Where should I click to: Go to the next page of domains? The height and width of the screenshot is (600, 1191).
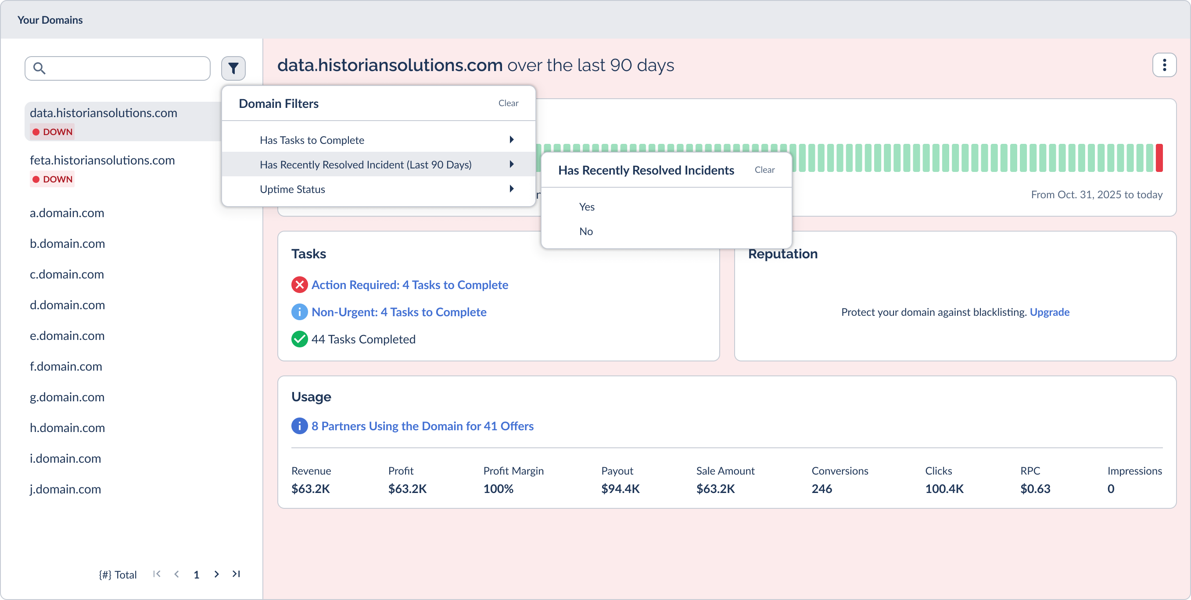[216, 574]
